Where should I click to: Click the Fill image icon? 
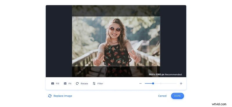click(x=53, y=83)
